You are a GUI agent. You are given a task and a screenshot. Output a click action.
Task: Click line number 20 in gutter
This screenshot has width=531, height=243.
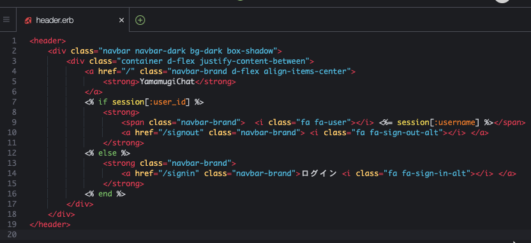[12, 235]
